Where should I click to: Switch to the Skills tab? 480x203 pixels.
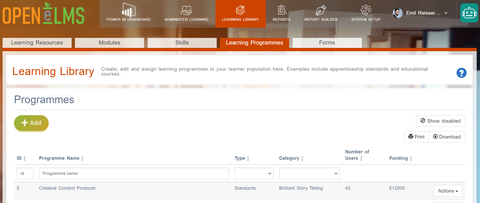click(182, 43)
